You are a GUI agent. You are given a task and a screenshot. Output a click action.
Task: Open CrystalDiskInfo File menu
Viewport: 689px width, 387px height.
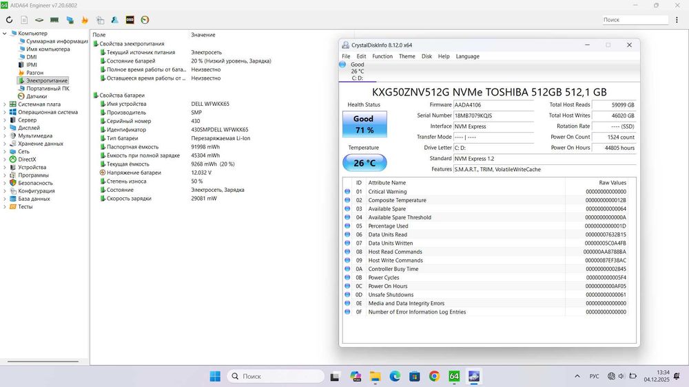coord(346,56)
